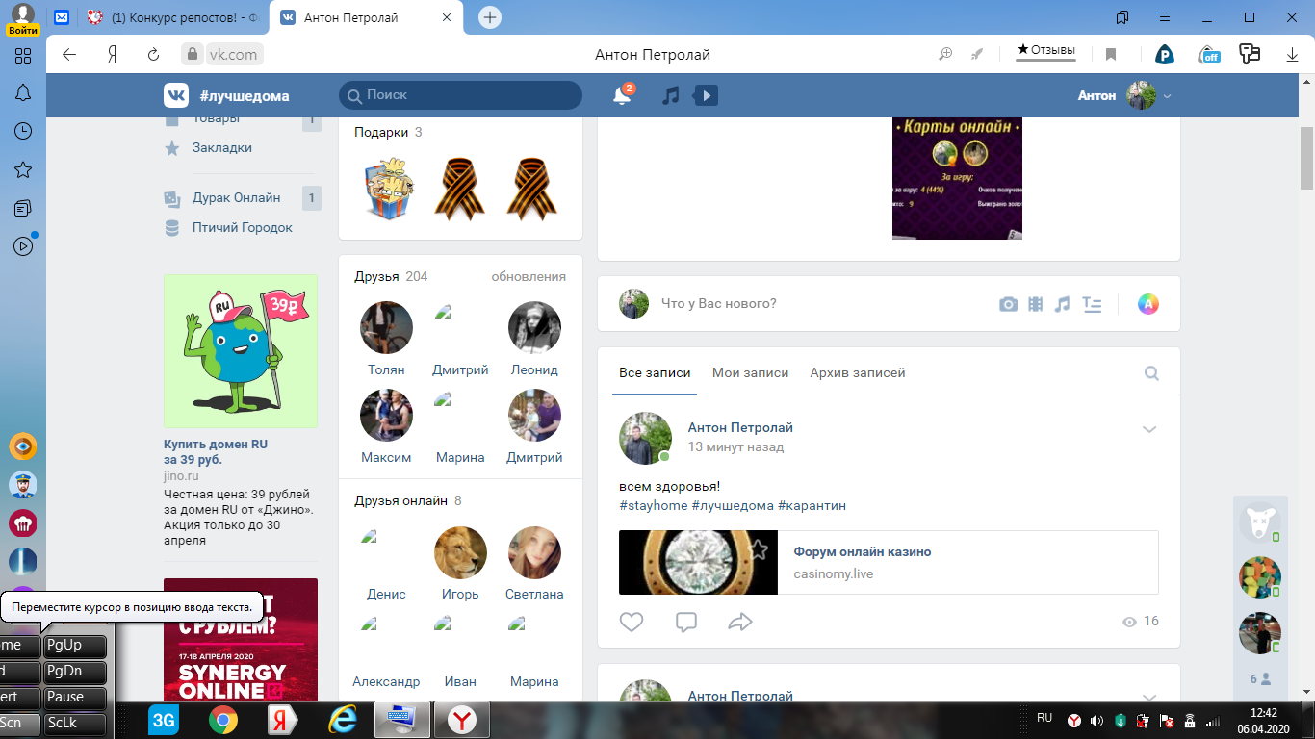Open browser sidebar history clock
This screenshot has height=739, width=1315.
23,132
